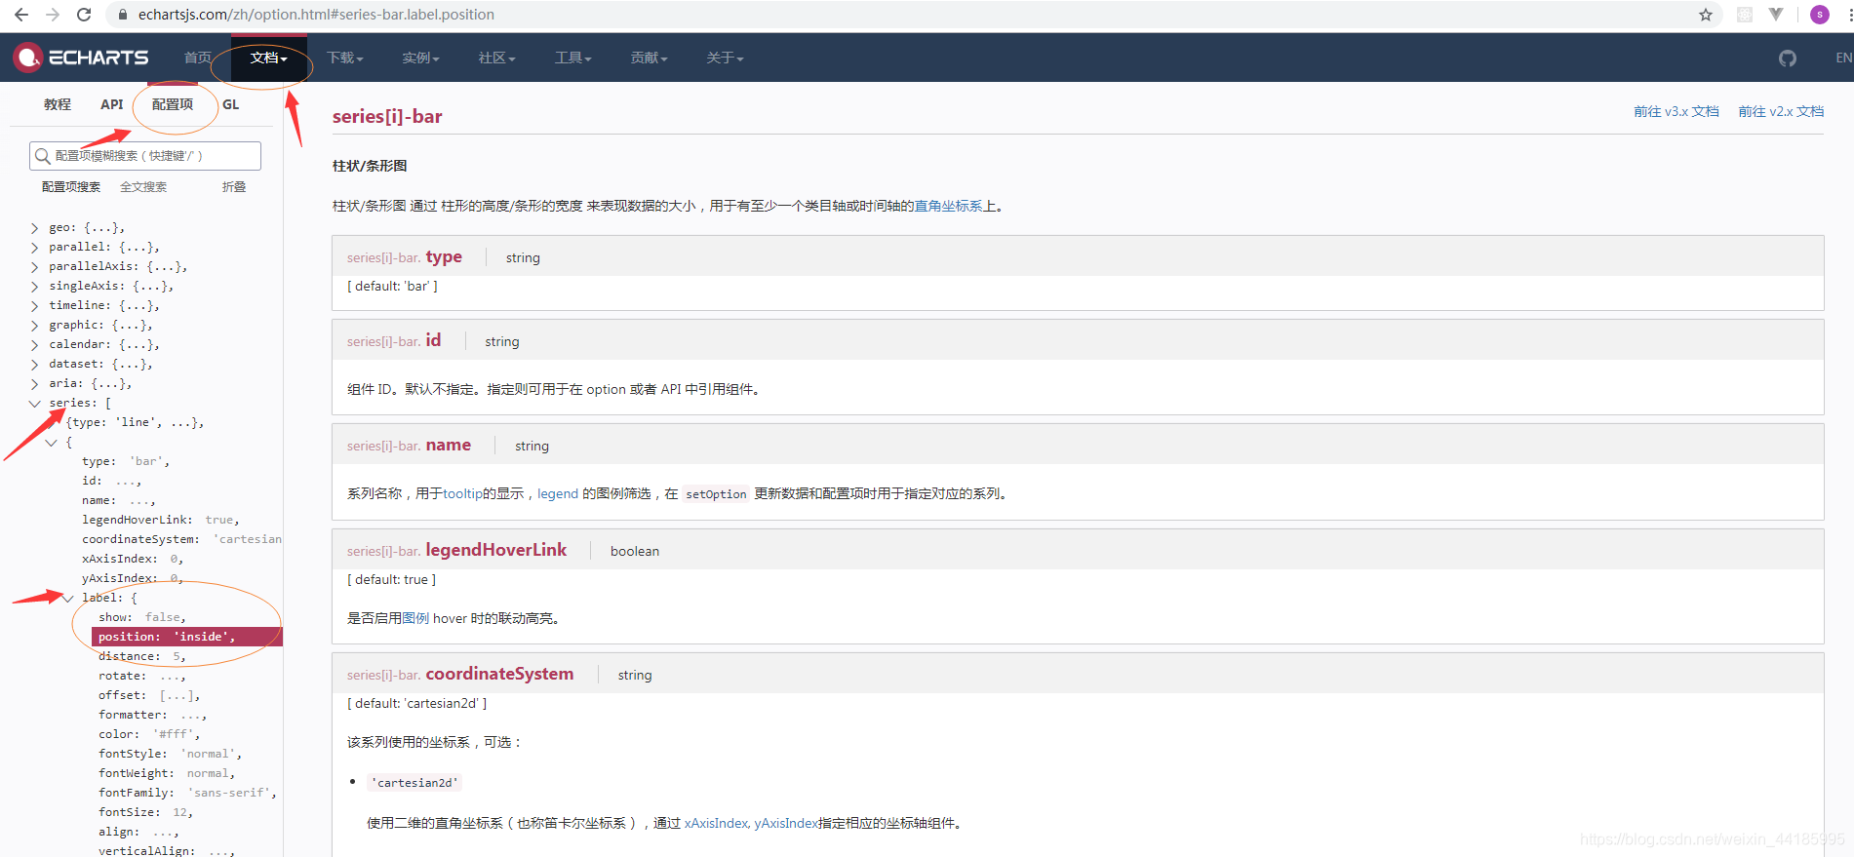Open 前往 v2.x 文档 link

pyautogui.click(x=1781, y=112)
